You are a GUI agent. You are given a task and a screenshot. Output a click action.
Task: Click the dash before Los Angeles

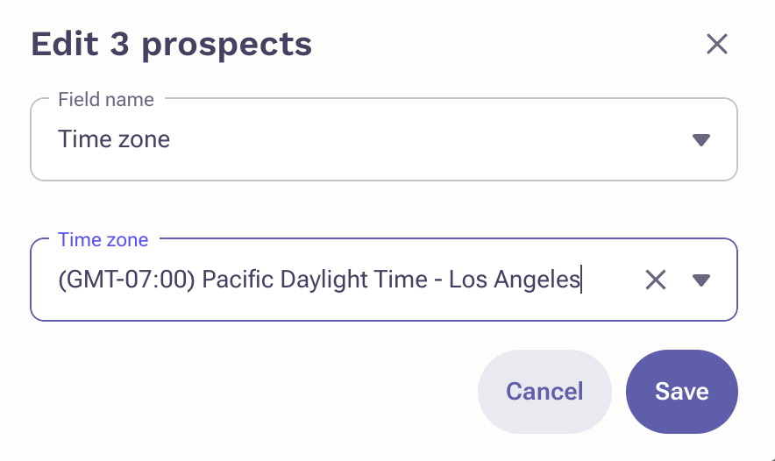click(438, 280)
